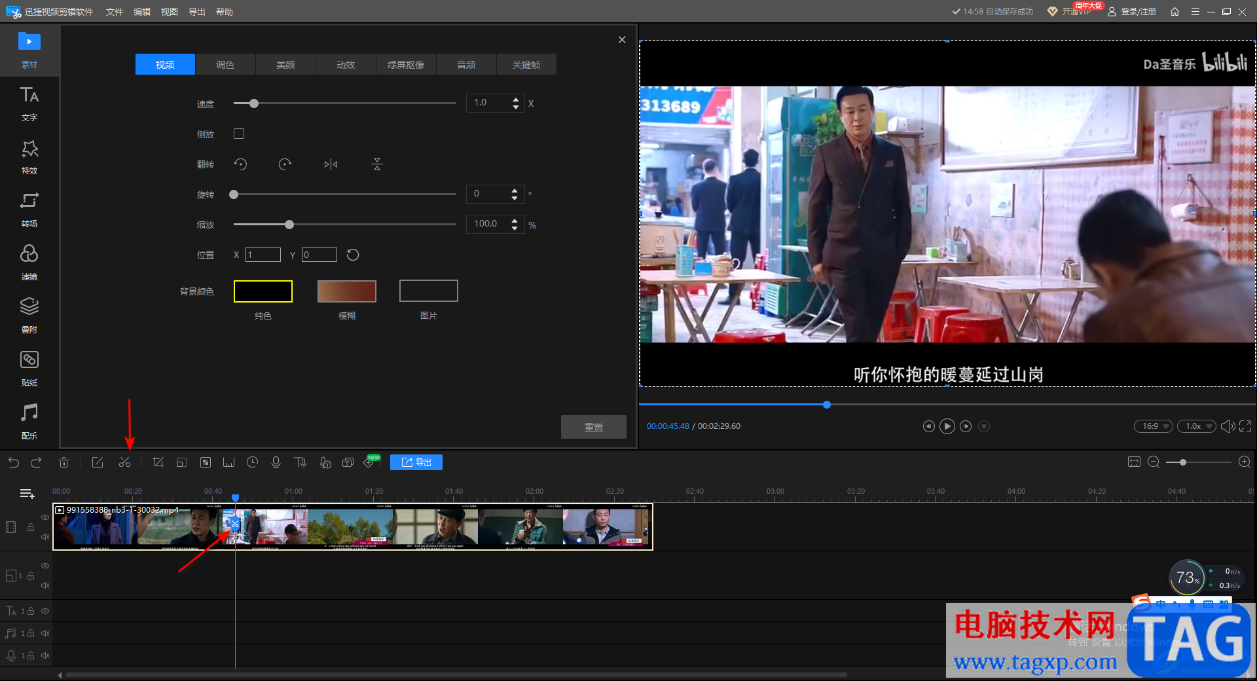This screenshot has height=681, width=1257.
Task: Click the blue 导出 export button
Action: (416, 462)
